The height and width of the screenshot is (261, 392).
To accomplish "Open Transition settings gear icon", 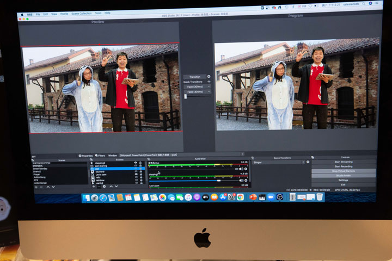I will click(x=209, y=77).
